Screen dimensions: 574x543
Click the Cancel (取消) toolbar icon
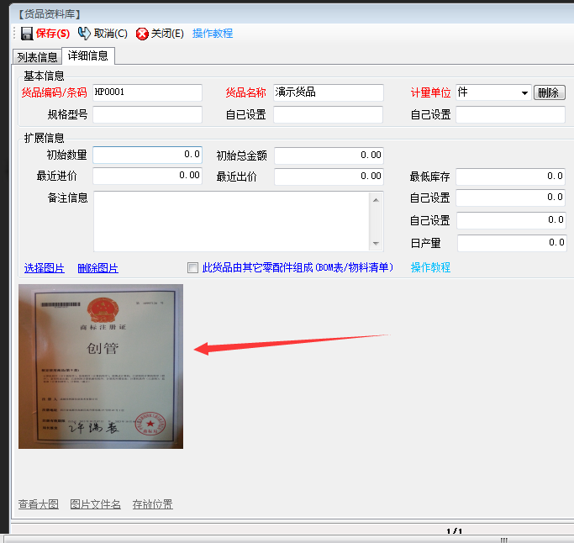pyautogui.click(x=84, y=34)
